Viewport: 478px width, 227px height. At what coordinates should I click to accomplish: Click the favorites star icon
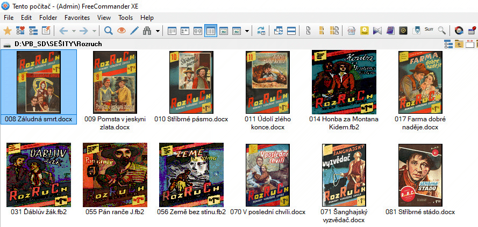point(8,31)
